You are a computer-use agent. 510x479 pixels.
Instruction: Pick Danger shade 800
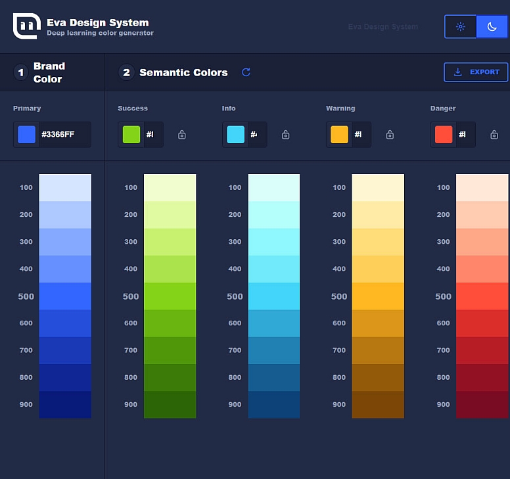(482, 378)
